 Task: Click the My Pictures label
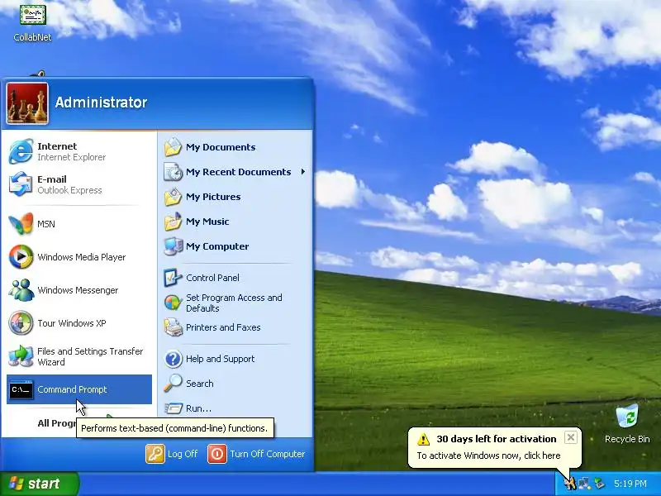tap(213, 197)
